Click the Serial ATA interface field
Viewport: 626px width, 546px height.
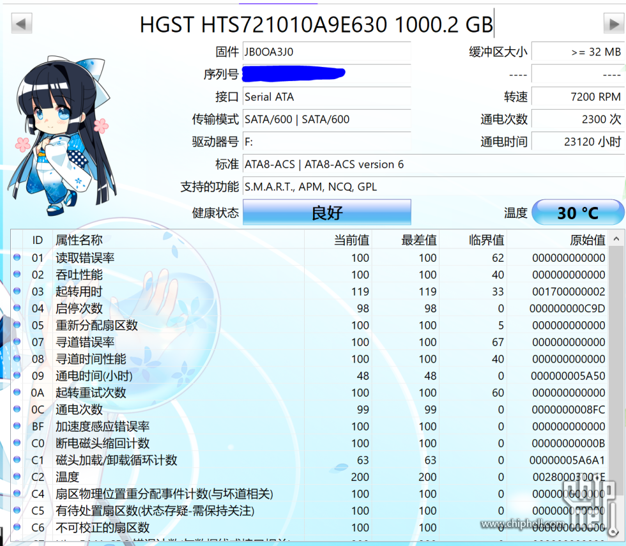coord(327,96)
